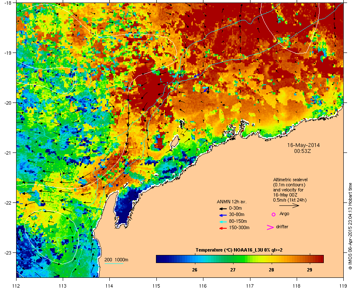Click the longitude axis label 114
Screen dimensions: 356x288
pyautogui.click(x=109, y=285)
